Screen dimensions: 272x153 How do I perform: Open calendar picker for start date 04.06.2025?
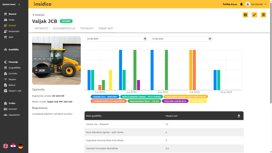[x=145, y=39]
